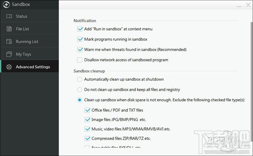Screen dimensions: 253x156
Task: Toggle Mark programs running in sandbox
Action: (x=80, y=39)
